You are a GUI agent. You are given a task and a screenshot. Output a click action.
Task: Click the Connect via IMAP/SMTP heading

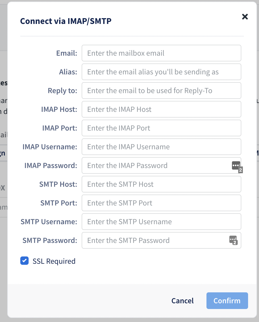pos(66,21)
